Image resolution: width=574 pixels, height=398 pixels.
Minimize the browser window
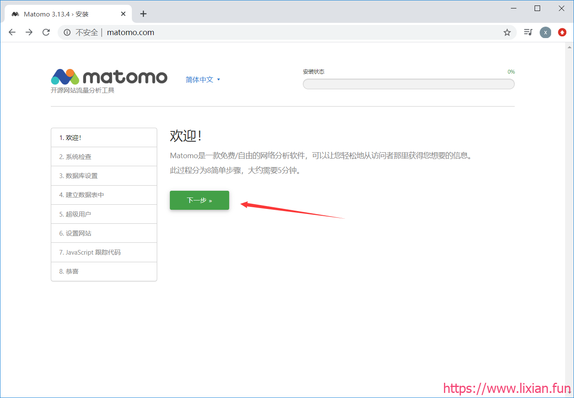click(x=514, y=8)
